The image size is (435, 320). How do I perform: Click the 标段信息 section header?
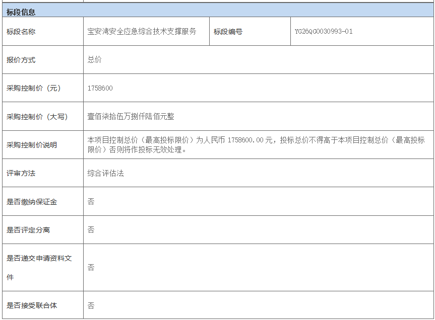21,12
